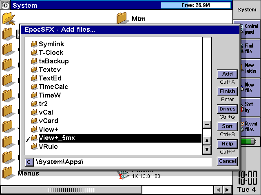The image size is (261, 195).
Task: Click the vCard folder icon
Action: point(34,121)
